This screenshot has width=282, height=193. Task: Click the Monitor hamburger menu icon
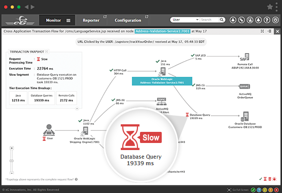pos(68,21)
